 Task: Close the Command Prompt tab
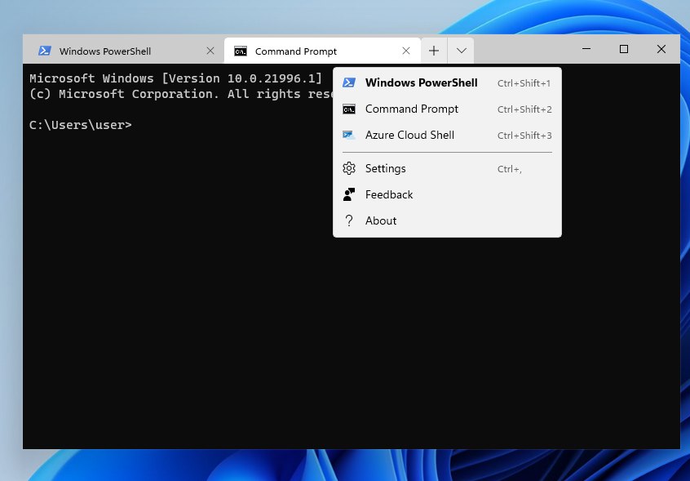[406, 51]
